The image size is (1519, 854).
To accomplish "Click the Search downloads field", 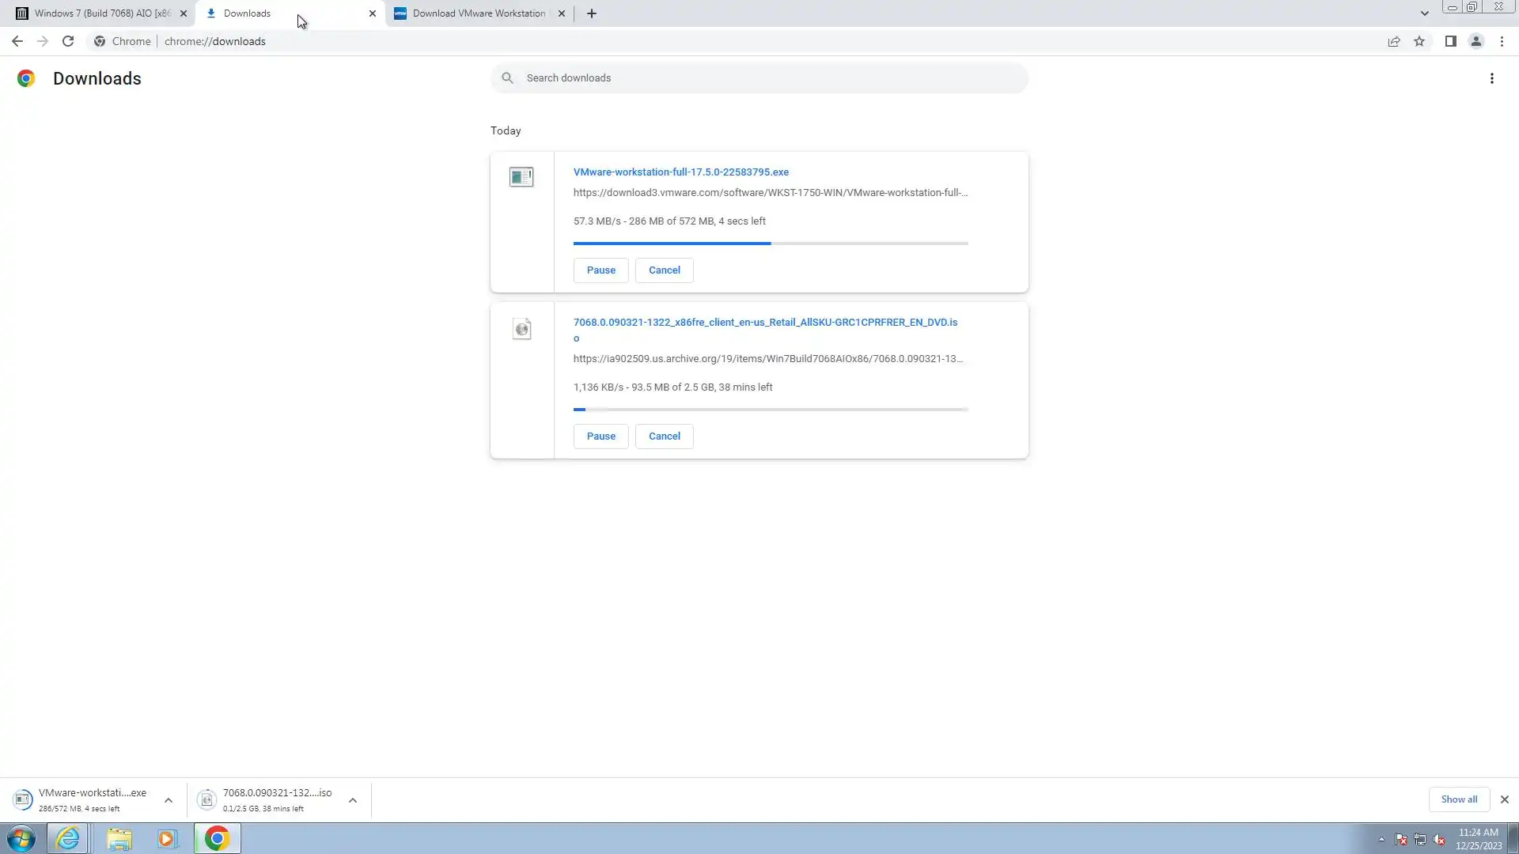I will tap(759, 78).
